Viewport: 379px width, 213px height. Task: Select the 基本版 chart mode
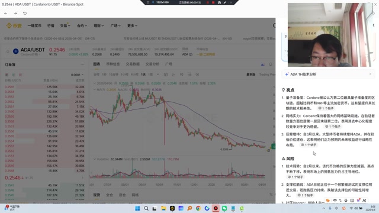[x=250, y=75]
